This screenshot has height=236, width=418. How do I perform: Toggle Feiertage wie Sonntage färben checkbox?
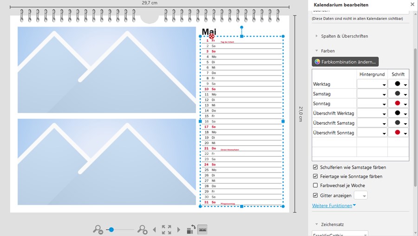pos(315,176)
